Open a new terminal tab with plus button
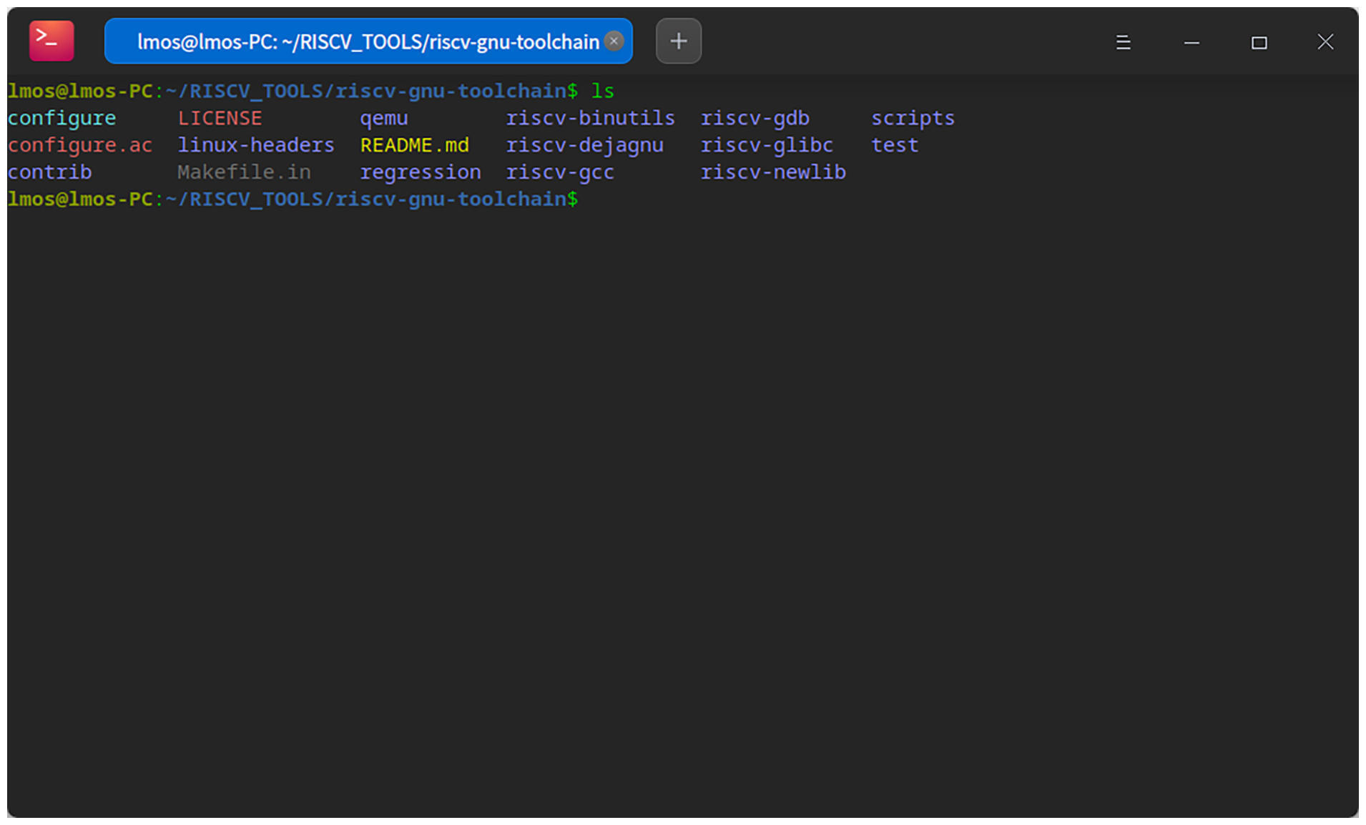 (678, 41)
